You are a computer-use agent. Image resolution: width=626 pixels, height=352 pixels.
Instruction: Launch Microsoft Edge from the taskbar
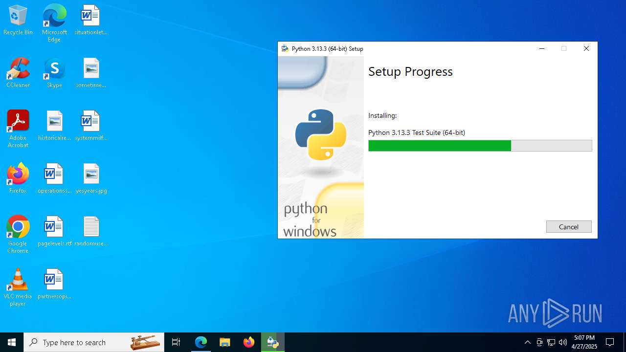tap(201, 342)
